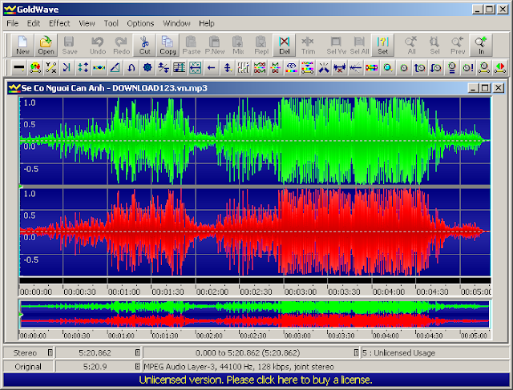Viewport: 513px width, 390px height.
Task: Click the unlicensed version buy license banner
Action: pyautogui.click(x=256, y=379)
